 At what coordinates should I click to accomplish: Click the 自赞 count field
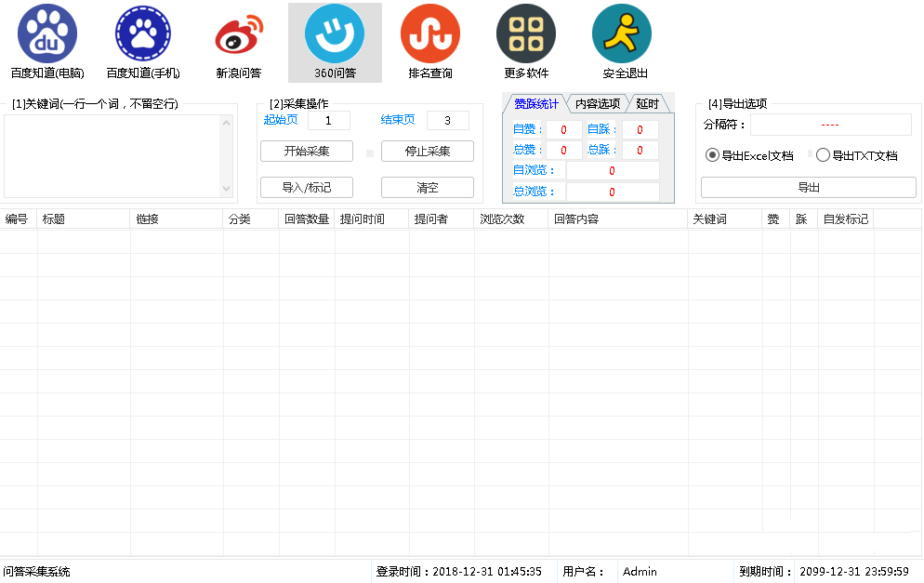coord(564,129)
